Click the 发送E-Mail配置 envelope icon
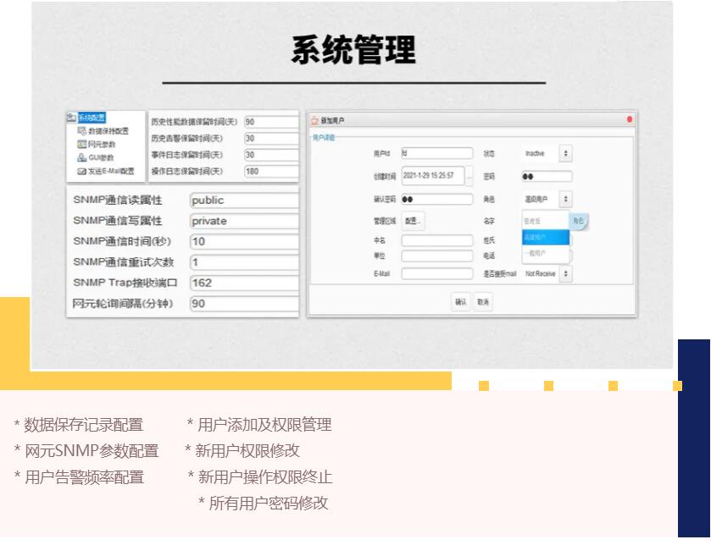This screenshot has width=711, height=545. tap(81, 171)
